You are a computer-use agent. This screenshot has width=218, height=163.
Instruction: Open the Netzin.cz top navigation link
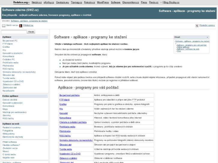37,2
